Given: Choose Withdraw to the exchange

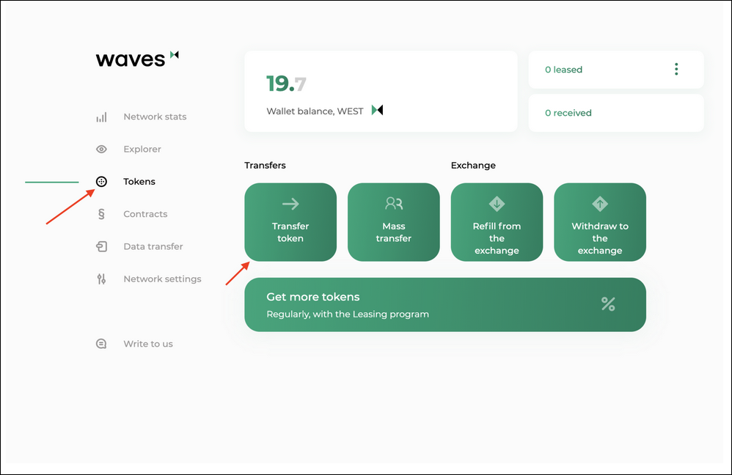Looking at the screenshot, I should point(599,222).
